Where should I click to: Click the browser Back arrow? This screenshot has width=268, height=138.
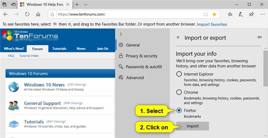tap(6, 14)
